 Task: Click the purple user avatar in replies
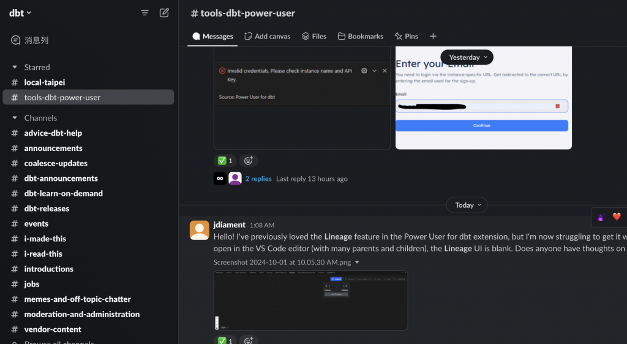[x=235, y=178]
